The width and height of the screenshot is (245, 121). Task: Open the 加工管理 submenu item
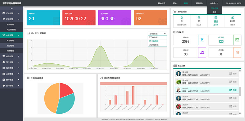(x=12, y=46)
